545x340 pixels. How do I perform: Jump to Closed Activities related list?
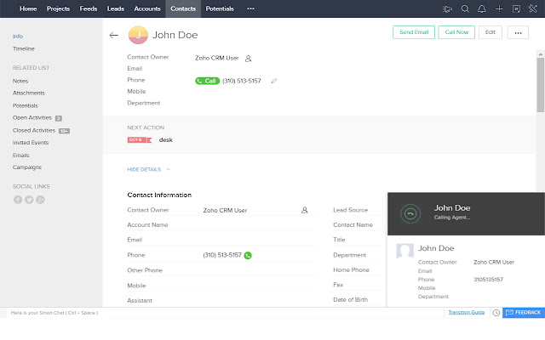point(34,130)
